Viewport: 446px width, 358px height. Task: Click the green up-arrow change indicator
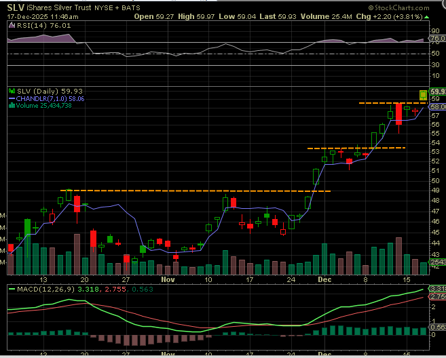[x=426, y=17]
